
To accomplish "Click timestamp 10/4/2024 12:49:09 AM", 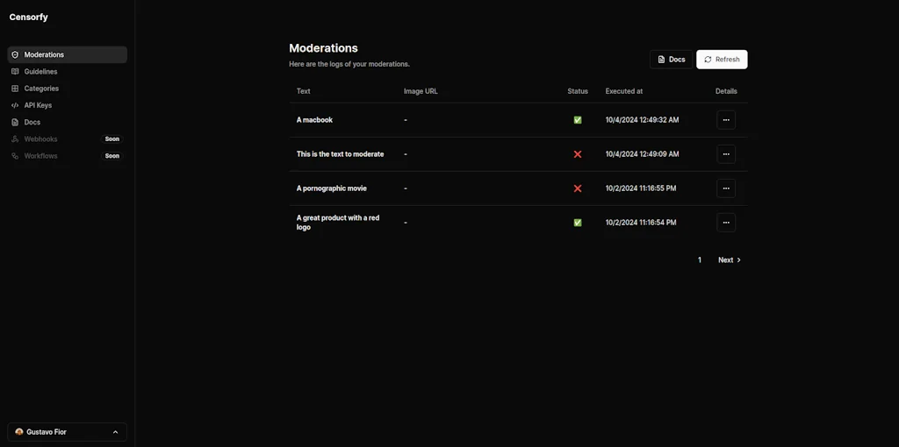I will (642, 154).
